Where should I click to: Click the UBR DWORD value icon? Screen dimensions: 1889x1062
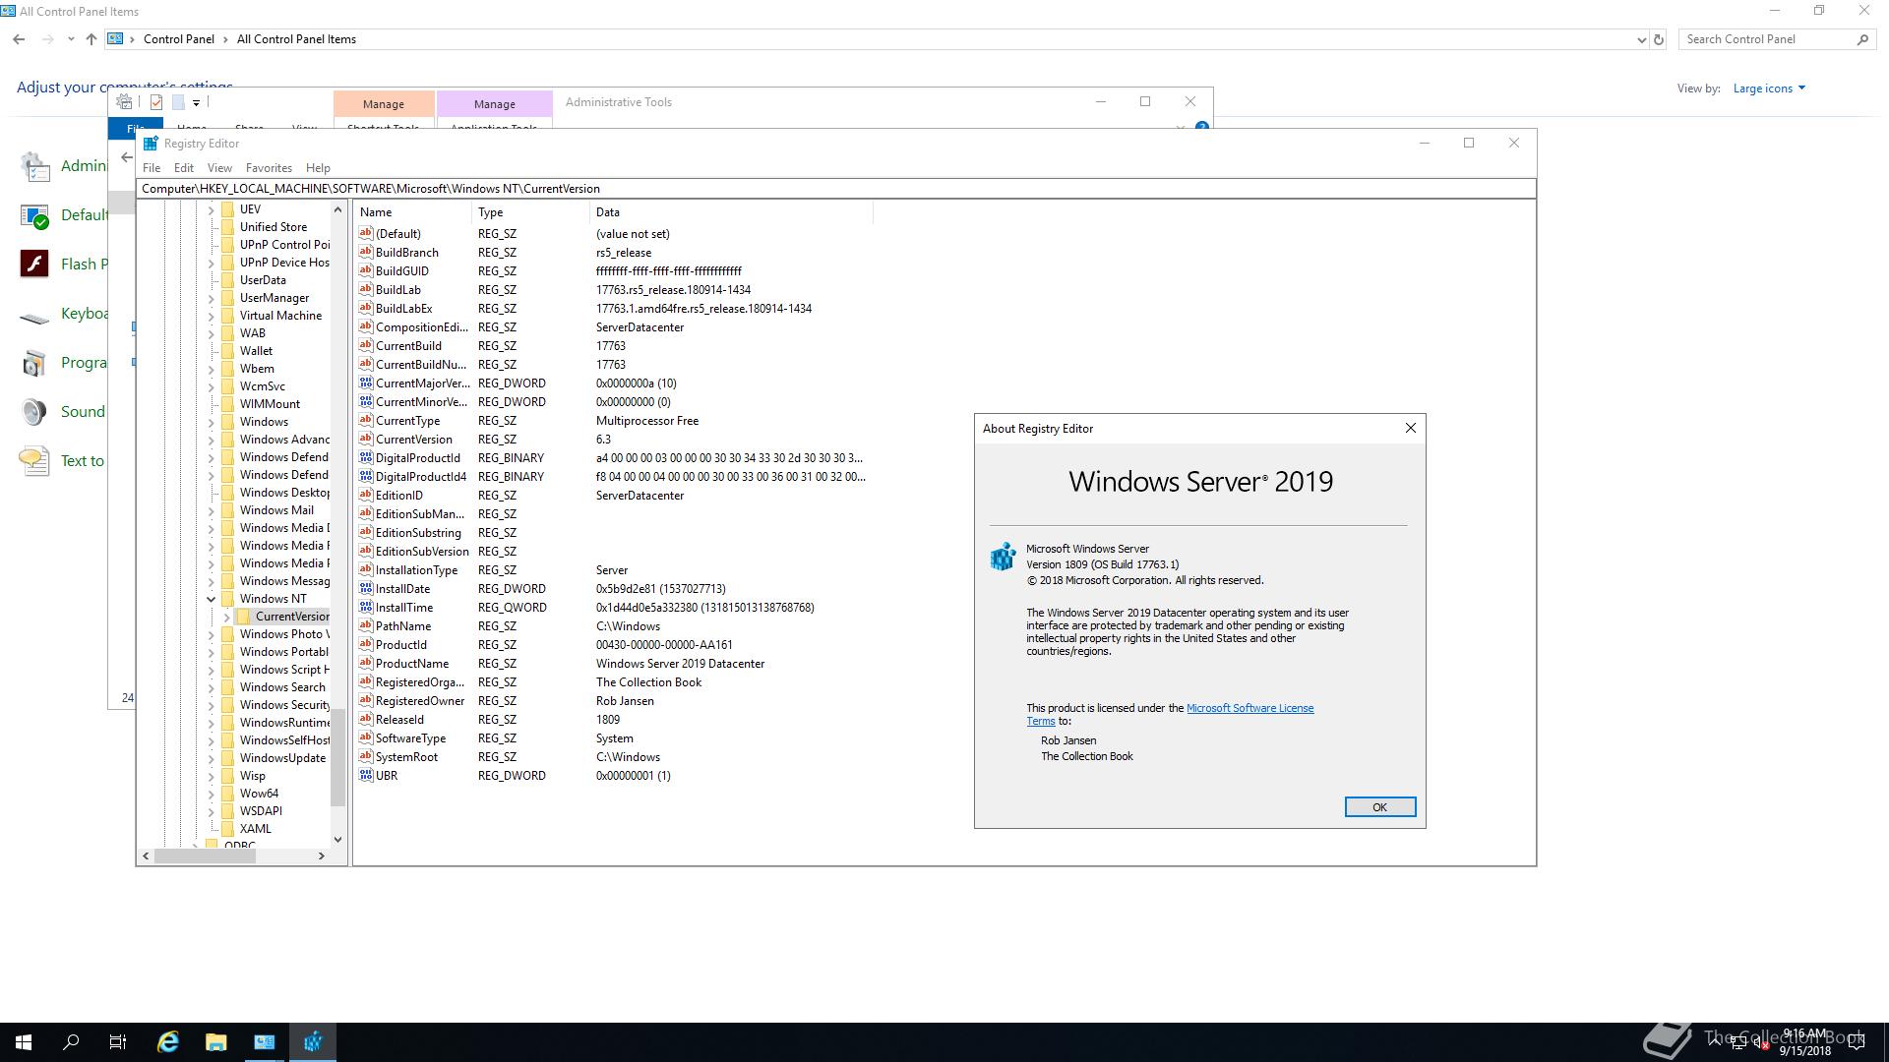(x=366, y=775)
